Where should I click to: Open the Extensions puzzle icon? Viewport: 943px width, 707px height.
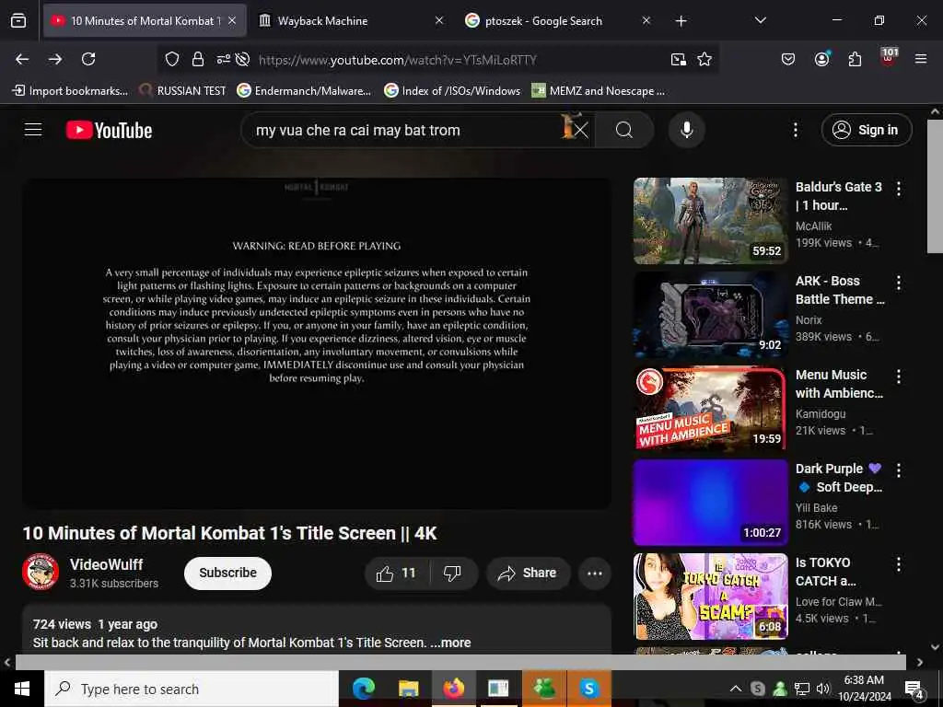tap(855, 59)
